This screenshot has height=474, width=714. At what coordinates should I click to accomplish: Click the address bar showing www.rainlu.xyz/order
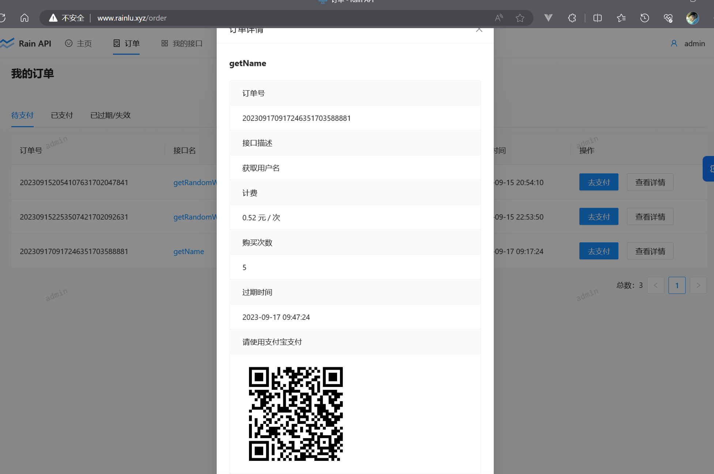click(x=132, y=18)
